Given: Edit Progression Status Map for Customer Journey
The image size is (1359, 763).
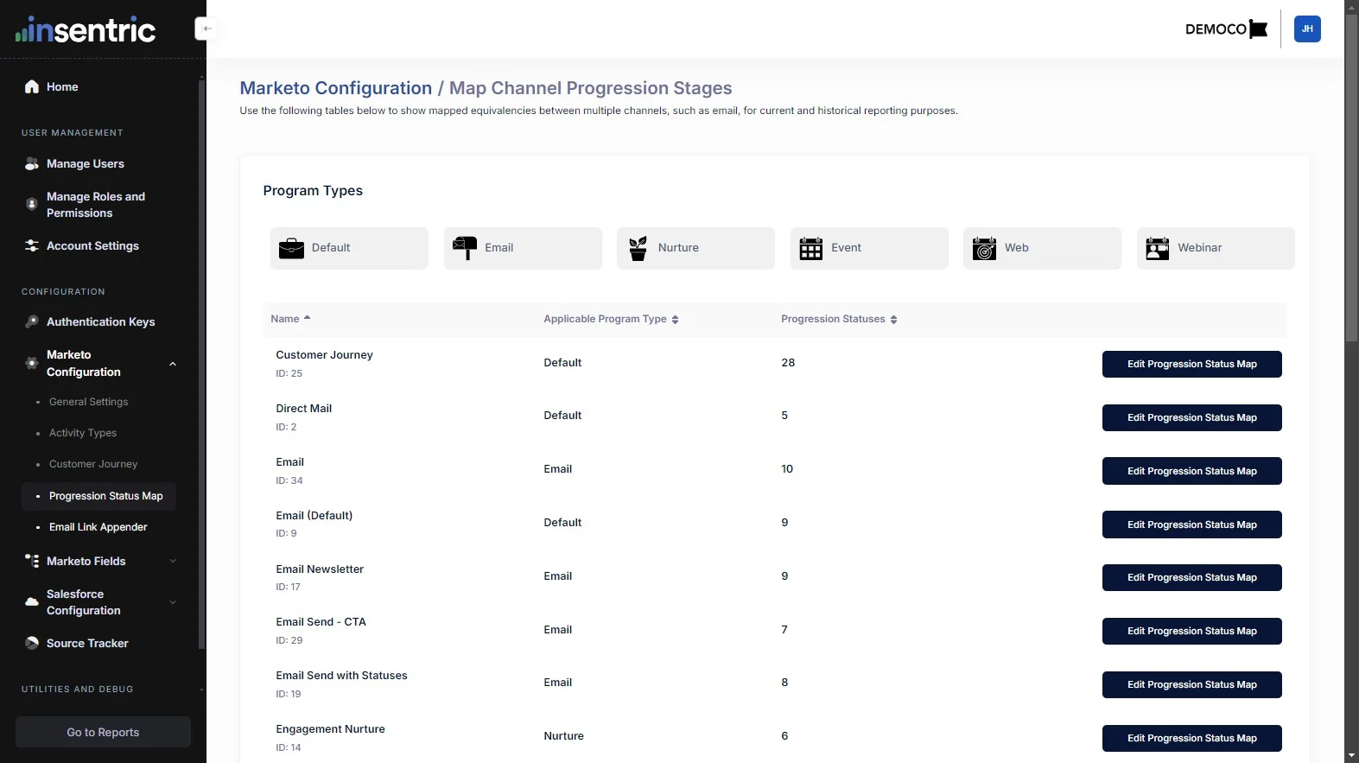Looking at the screenshot, I should pyautogui.click(x=1191, y=364).
